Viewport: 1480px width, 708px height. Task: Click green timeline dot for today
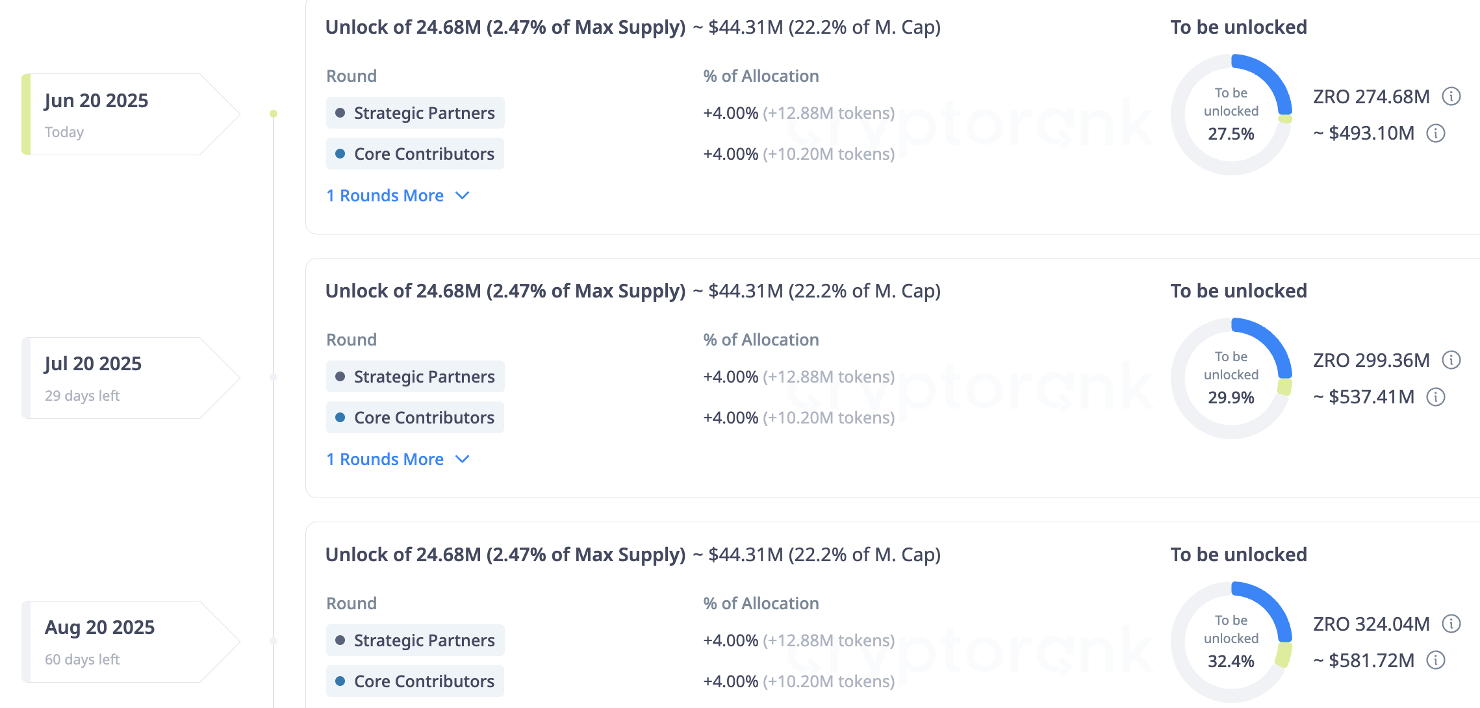[274, 114]
